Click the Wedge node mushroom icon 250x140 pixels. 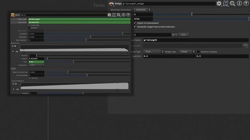tap(111, 3)
